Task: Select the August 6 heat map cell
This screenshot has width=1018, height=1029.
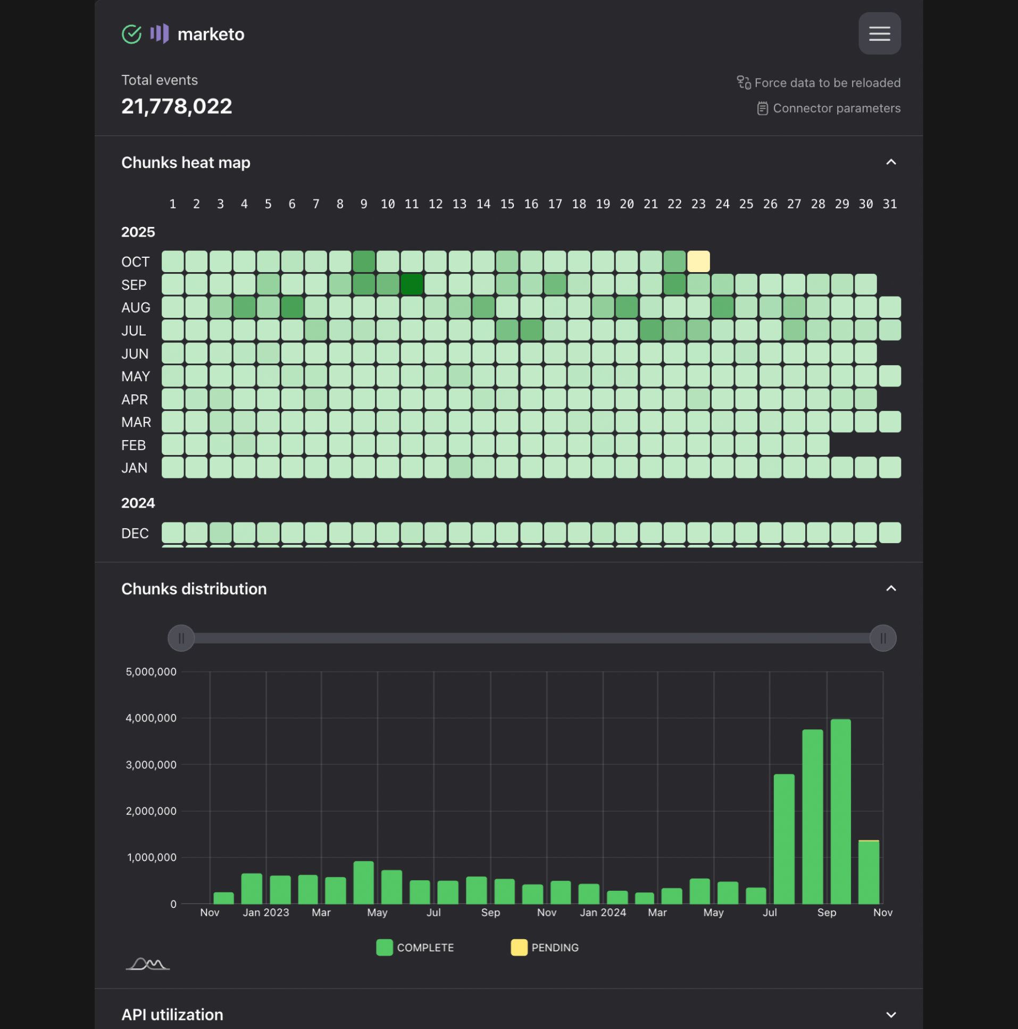Action: pos(292,307)
